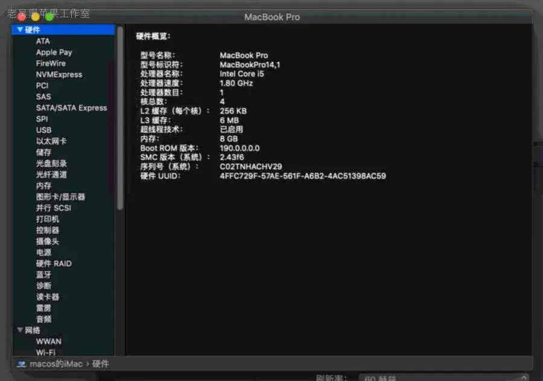The height and width of the screenshot is (381, 543).
Task: Click the SMC version 2.43f6
Action: 232,157
